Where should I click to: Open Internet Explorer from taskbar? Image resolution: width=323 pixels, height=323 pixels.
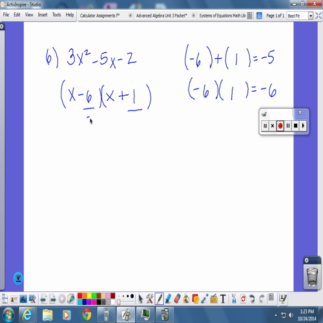pos(27,315)
